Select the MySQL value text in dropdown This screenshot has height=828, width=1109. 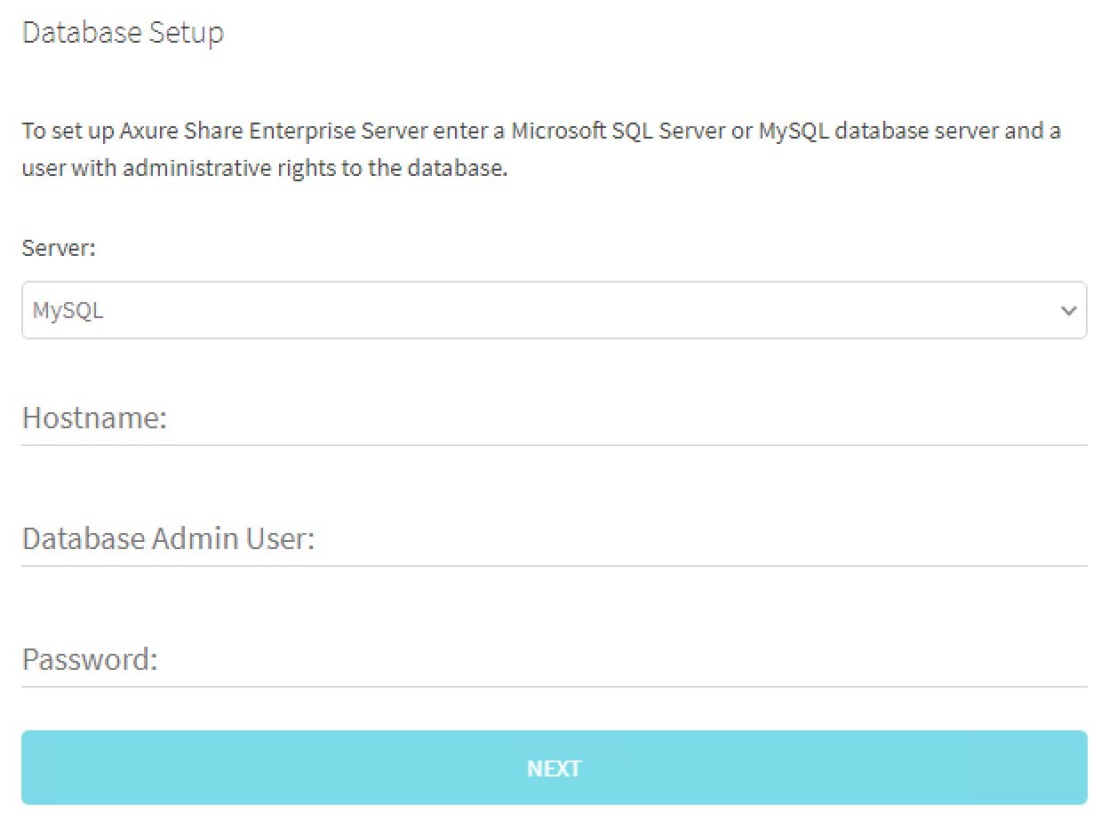click(x=68, y=311)
